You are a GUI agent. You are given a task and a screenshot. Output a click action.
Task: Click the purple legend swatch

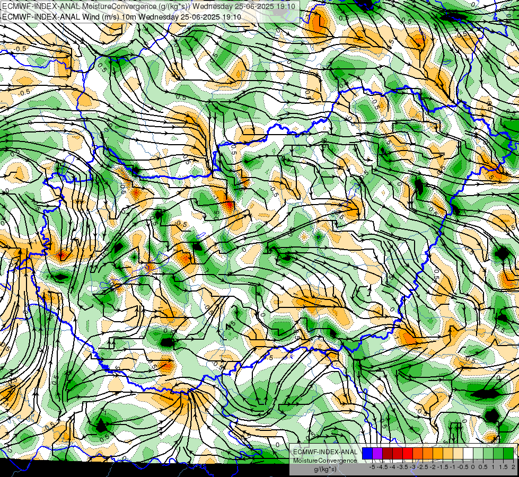[377, 454]
